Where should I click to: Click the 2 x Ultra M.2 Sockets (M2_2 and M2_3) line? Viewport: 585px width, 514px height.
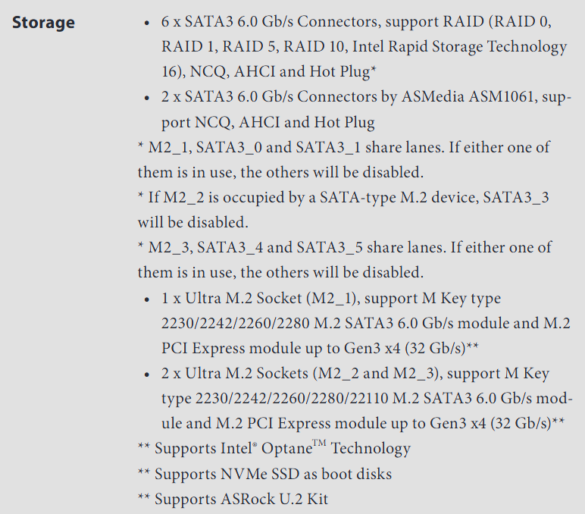(355, 374)
